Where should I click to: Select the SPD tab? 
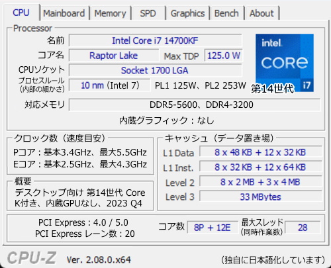[x=148, y=13]
